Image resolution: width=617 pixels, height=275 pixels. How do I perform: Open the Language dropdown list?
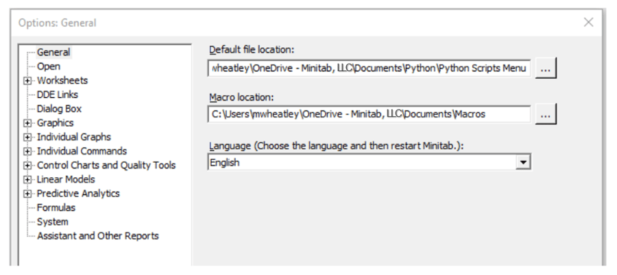(524, 163)
